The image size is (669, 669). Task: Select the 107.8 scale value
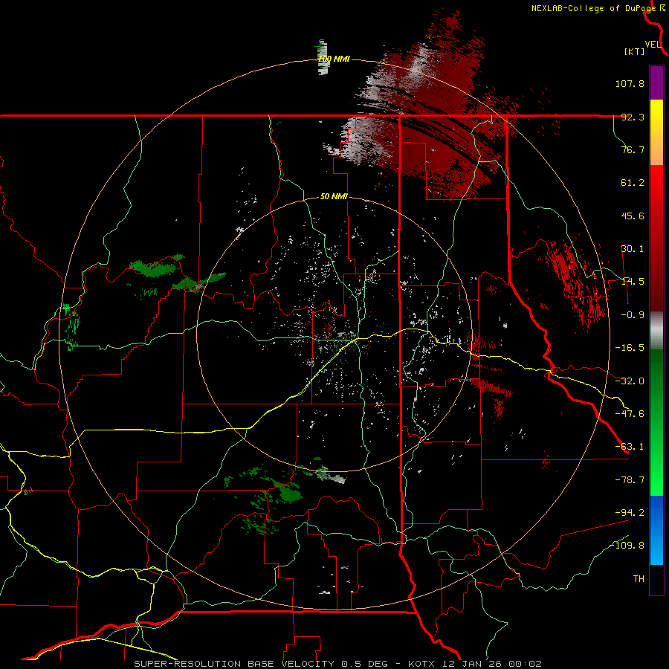(630, 83)
